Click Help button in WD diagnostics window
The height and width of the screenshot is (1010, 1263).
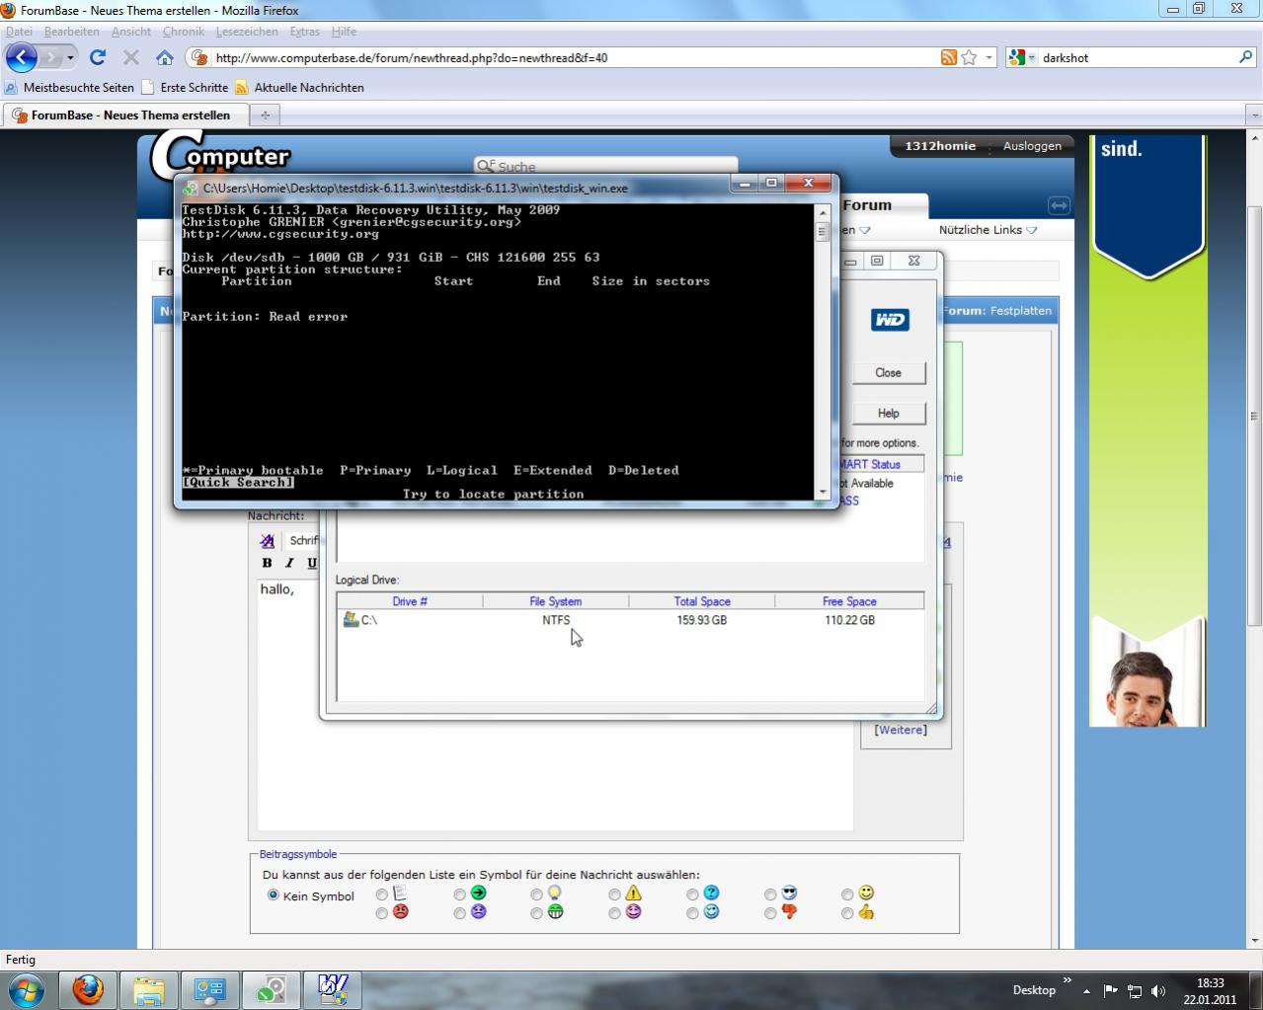[x=888, y=413]
